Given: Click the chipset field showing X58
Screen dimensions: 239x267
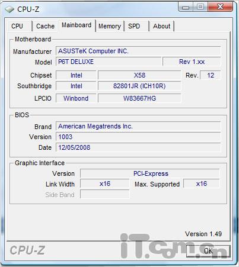Looking at the screenshot, I should [x=139, y=75].
